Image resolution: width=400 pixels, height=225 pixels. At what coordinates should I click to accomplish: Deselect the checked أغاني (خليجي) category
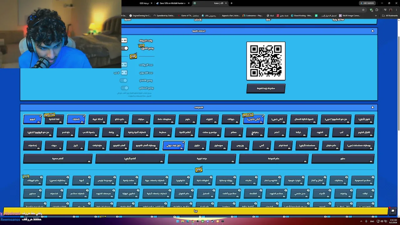pyautogui.click(x=253, y=119)
